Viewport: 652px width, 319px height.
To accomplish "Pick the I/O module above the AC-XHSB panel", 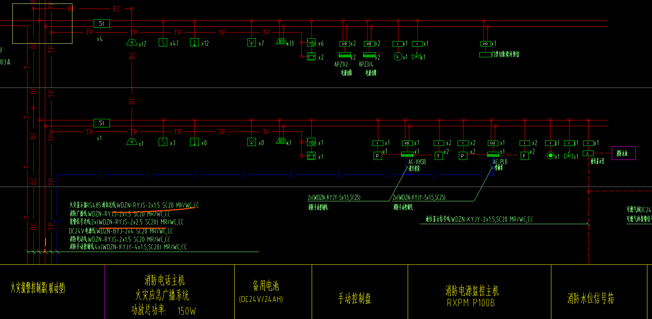I will [407, 143].
